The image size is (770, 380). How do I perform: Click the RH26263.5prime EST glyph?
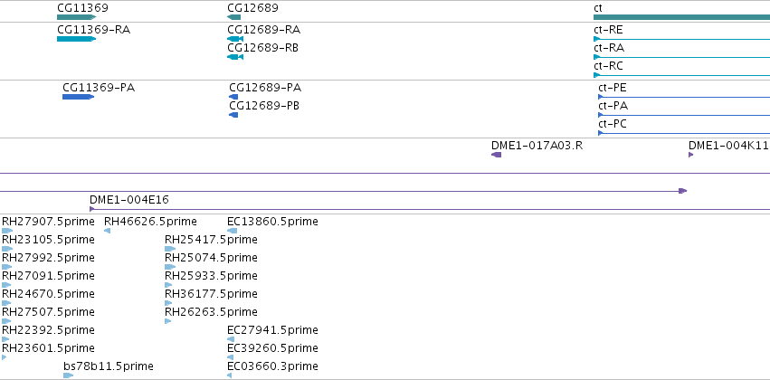pos(168,321)
